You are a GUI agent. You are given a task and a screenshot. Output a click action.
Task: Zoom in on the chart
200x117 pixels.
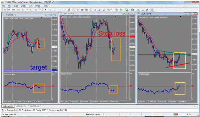pos(116,10)
